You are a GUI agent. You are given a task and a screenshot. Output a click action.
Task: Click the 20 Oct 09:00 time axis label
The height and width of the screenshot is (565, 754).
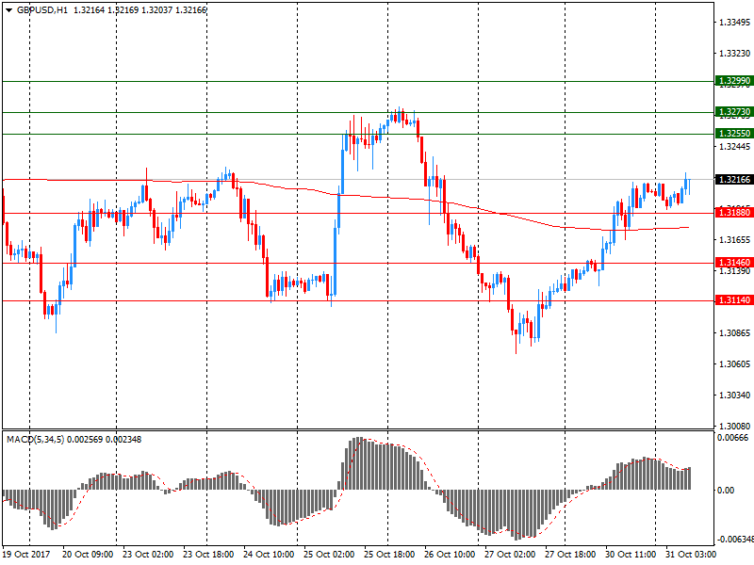[x=88, y=554]
